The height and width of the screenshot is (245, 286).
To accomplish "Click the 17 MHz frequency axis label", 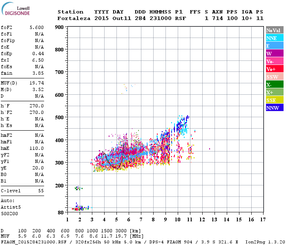I will click(263, 220).
